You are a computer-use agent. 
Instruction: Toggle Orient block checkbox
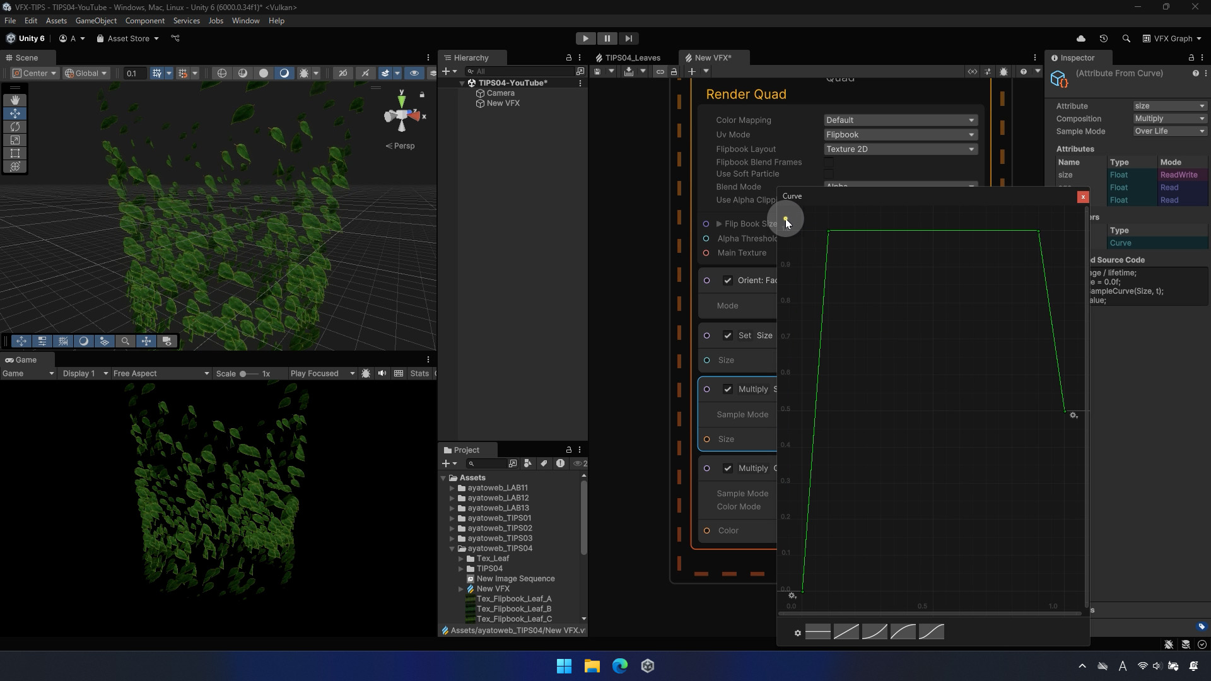[x=728, y=281]
